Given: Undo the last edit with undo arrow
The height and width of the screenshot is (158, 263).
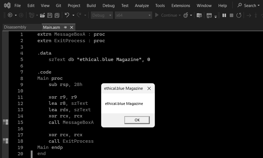Looking at the screenshot, I should (67, 15).
